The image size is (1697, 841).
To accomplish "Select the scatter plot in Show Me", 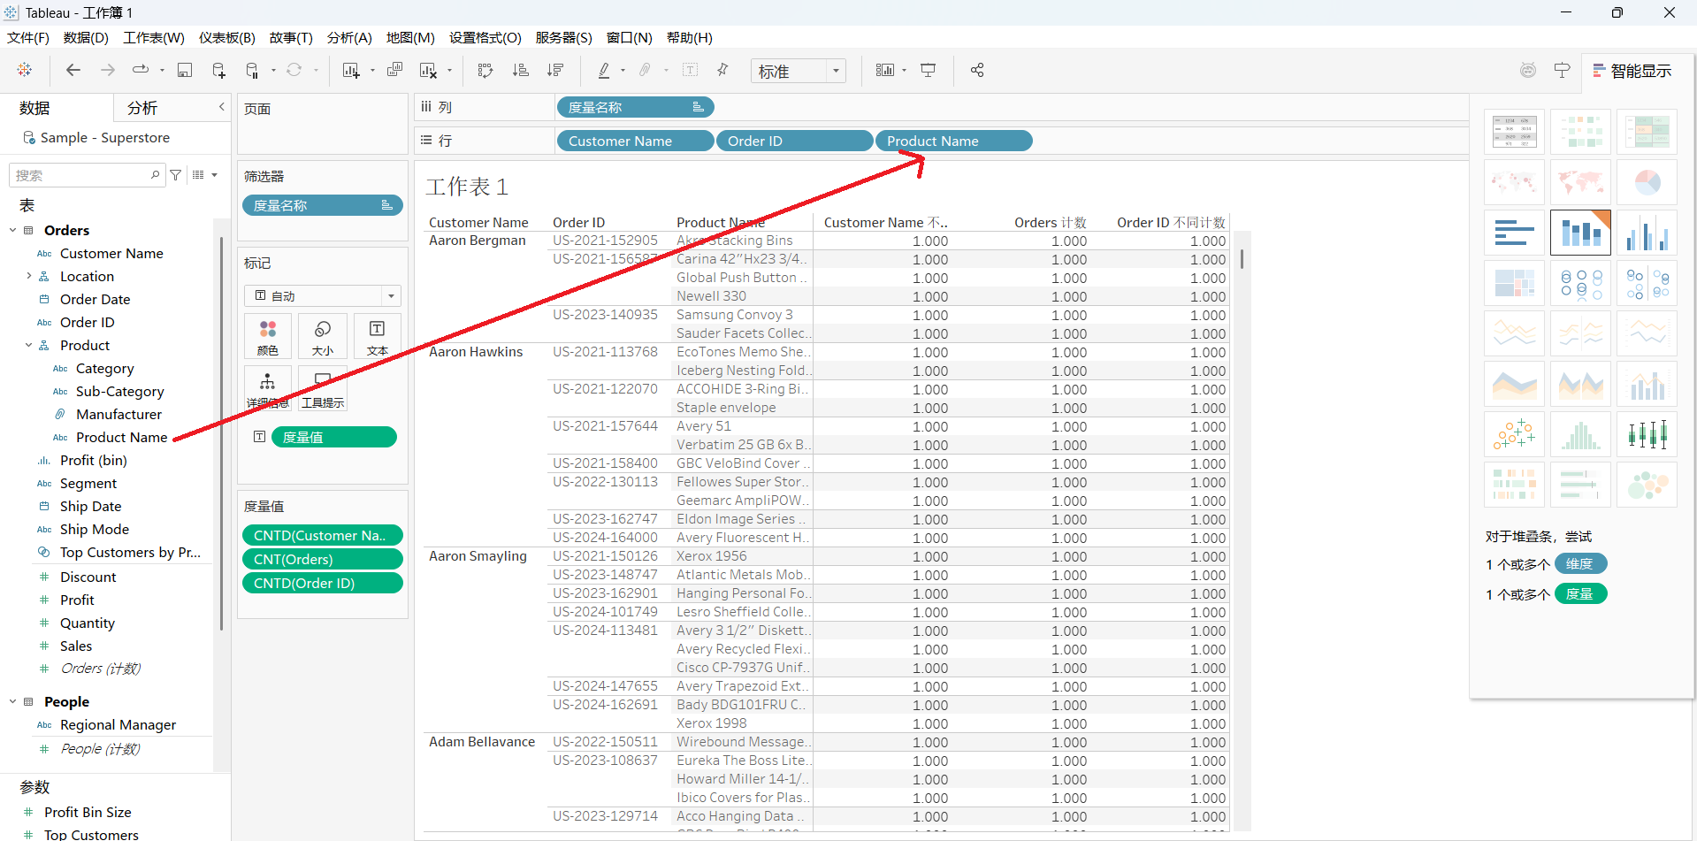I will [1514, 435].
